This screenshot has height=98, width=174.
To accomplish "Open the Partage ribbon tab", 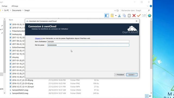I will [x=5, y=6].
